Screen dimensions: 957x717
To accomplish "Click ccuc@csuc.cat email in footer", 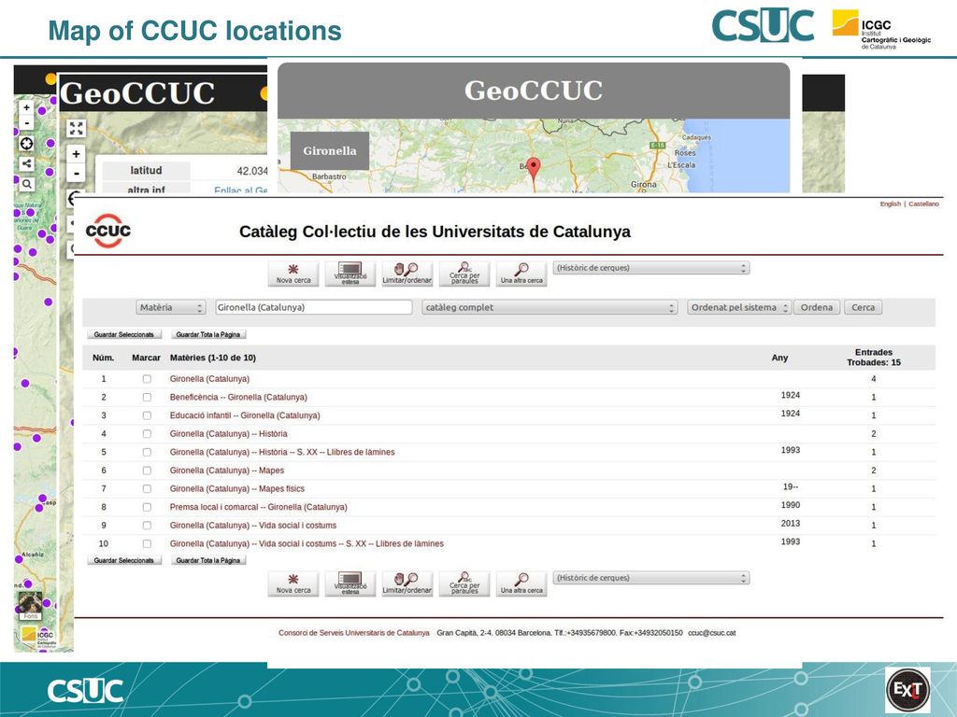I will 711,633.
